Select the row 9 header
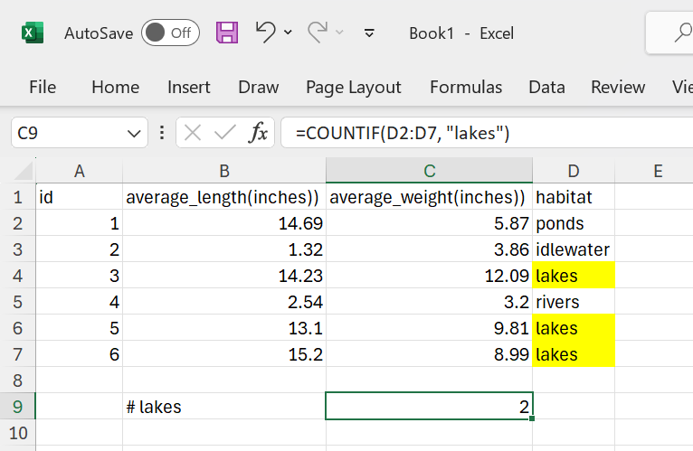 tap(17, 407)
